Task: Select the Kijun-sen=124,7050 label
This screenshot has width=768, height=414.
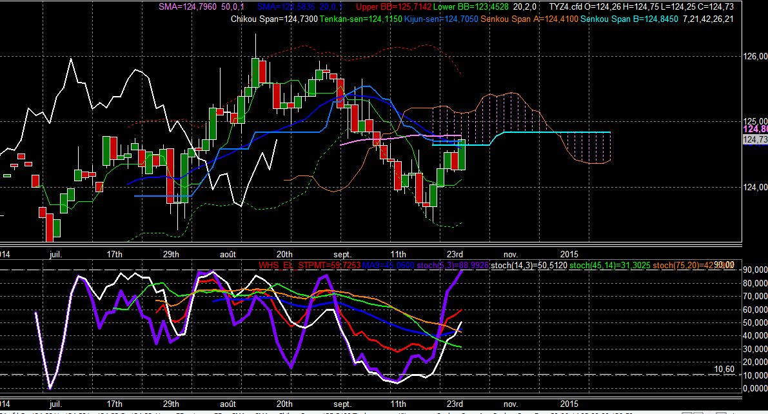Action: click(x=441, y=19)
